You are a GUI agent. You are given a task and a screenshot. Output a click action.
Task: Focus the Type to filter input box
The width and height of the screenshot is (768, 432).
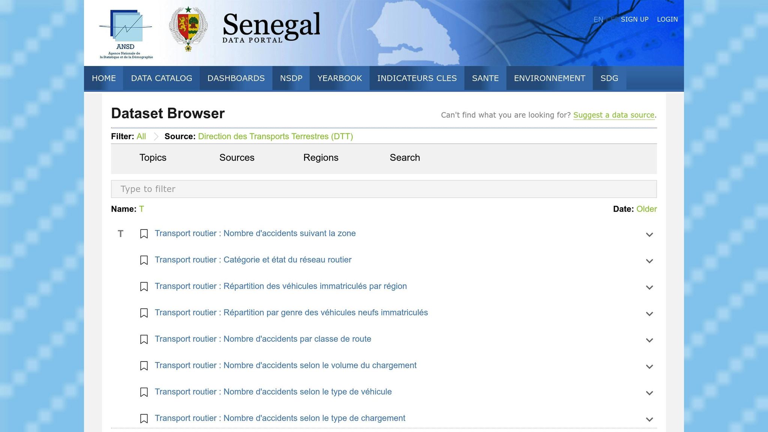click(384, 189)
